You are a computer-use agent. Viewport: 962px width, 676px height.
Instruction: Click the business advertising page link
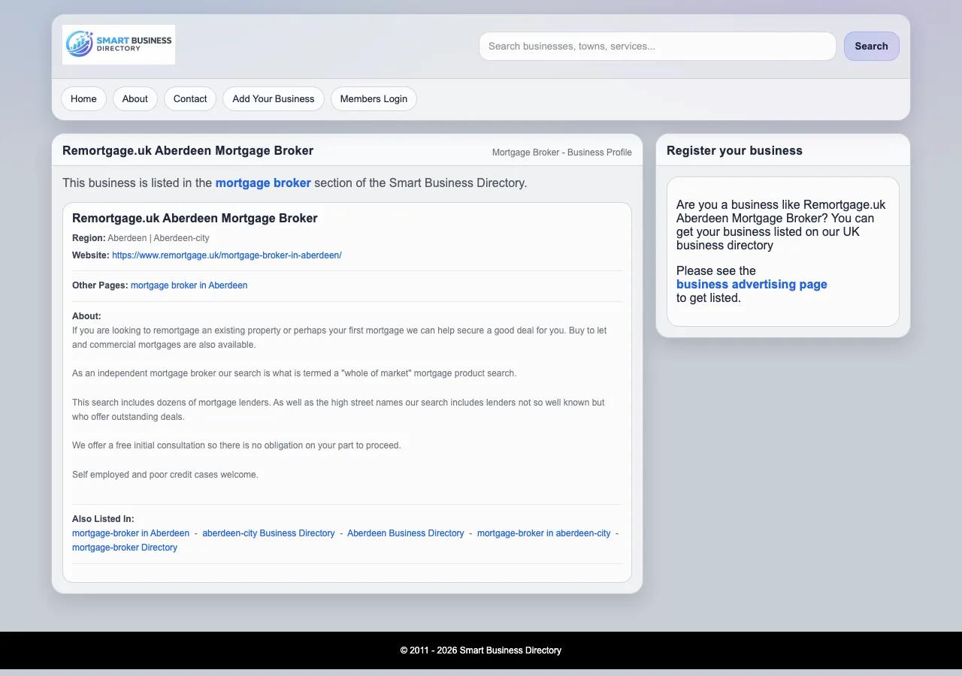point(752,284)
